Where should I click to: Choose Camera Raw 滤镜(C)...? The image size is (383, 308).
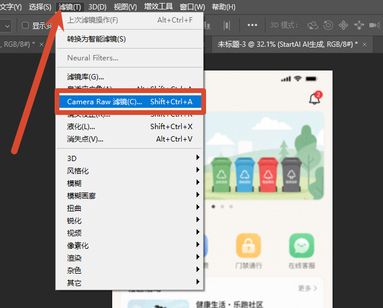(x=130, y=102)
